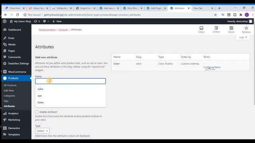
Task: Bookmark page with star icon
Action: [215, 15]
